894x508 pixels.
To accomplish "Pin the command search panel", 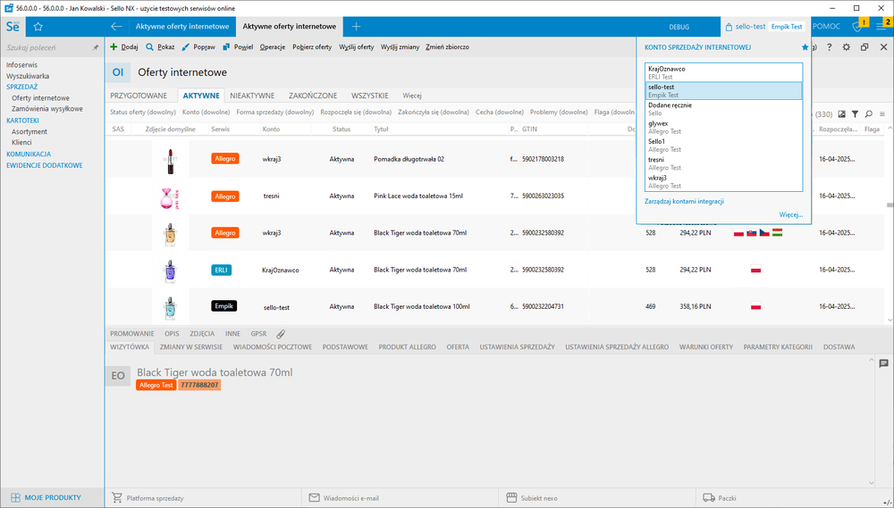I will (x=96, y=47).
